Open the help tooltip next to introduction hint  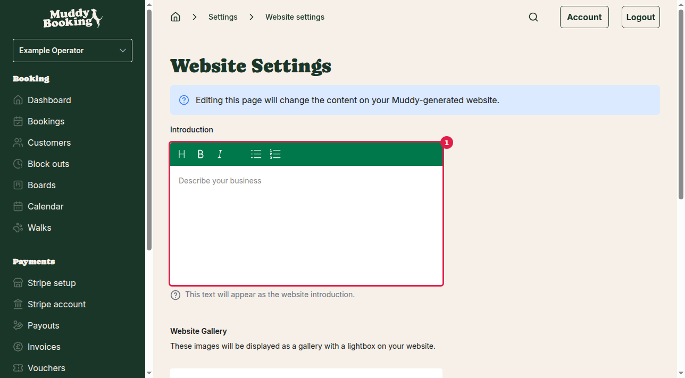[176, 295]
